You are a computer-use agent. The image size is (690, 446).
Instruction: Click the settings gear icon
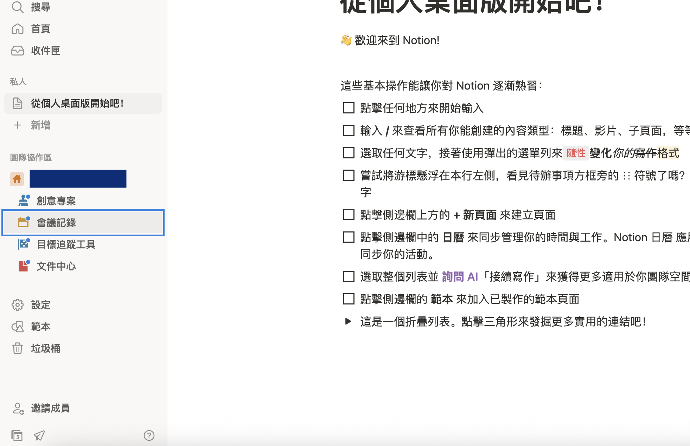tap(17, 305)
